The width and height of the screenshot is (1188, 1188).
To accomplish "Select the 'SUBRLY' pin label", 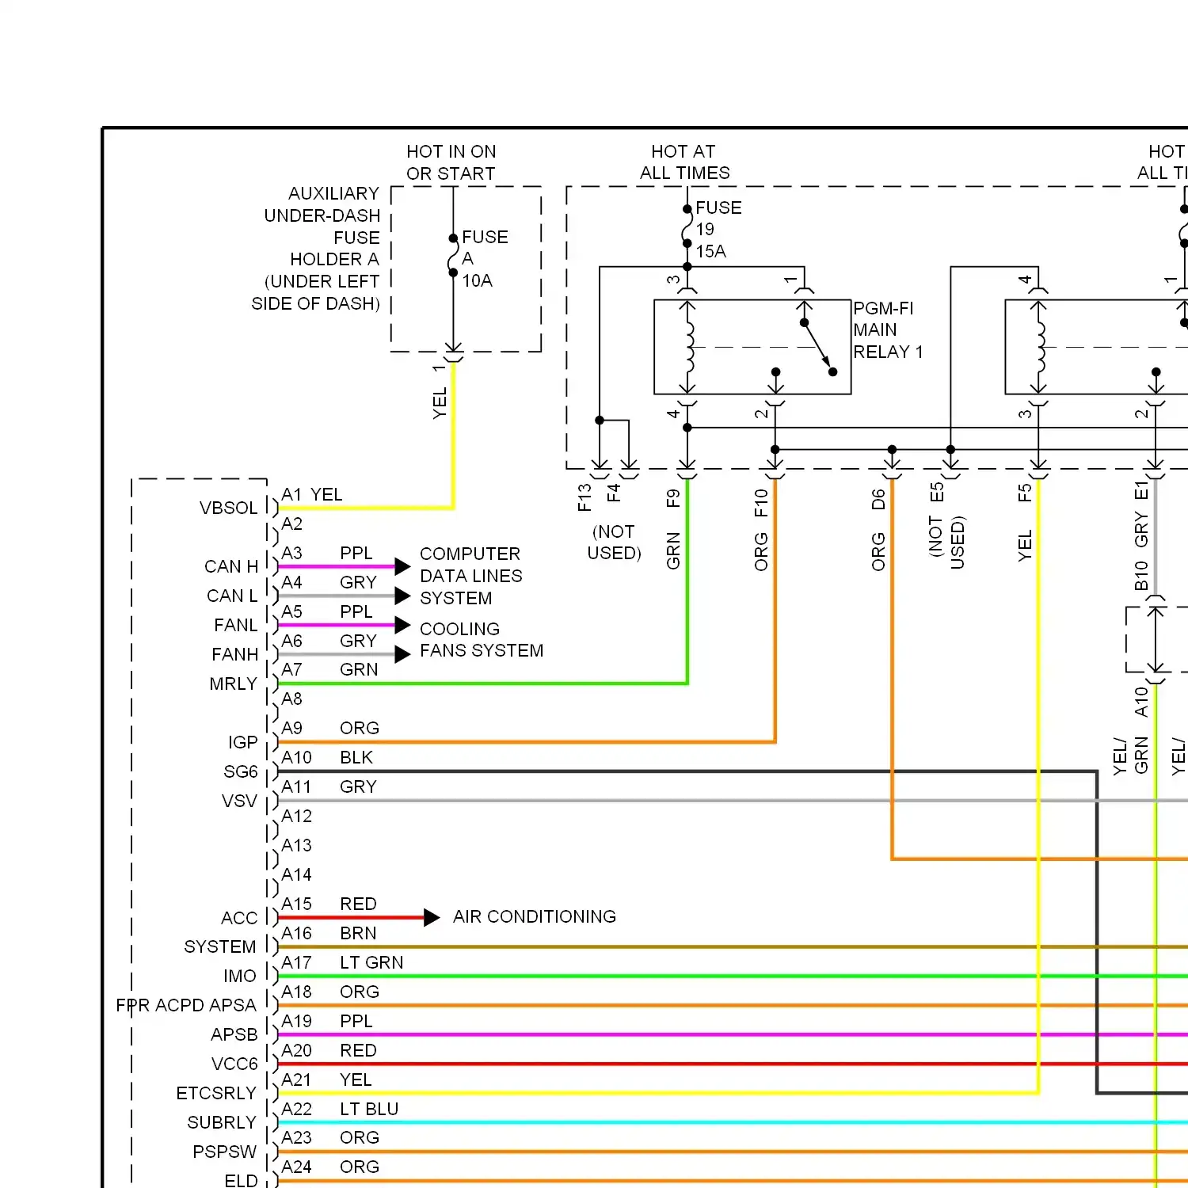I will coord(222,1123).
